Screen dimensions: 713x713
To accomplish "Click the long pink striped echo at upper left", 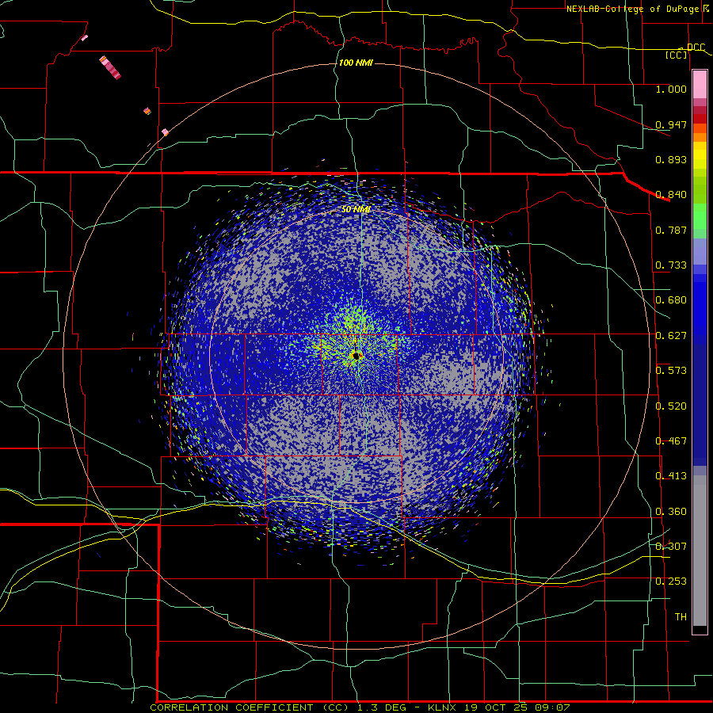I will click(x=110, y=67).
